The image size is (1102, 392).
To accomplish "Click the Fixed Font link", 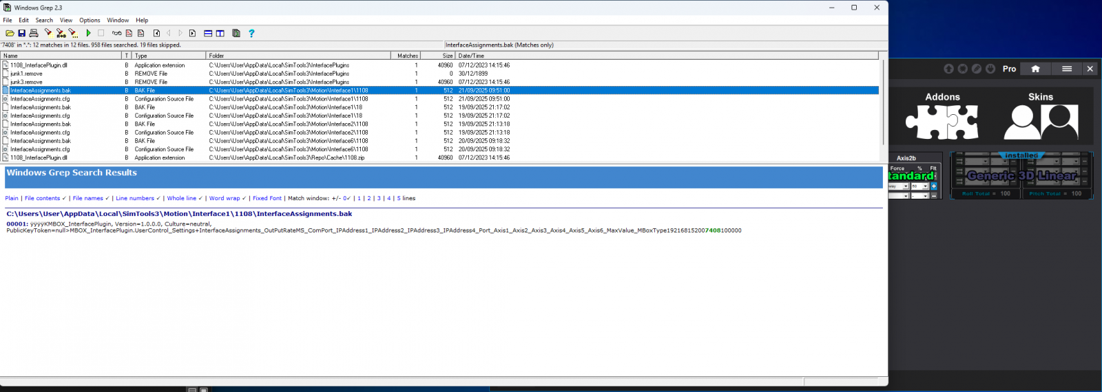I will [267, 198].
